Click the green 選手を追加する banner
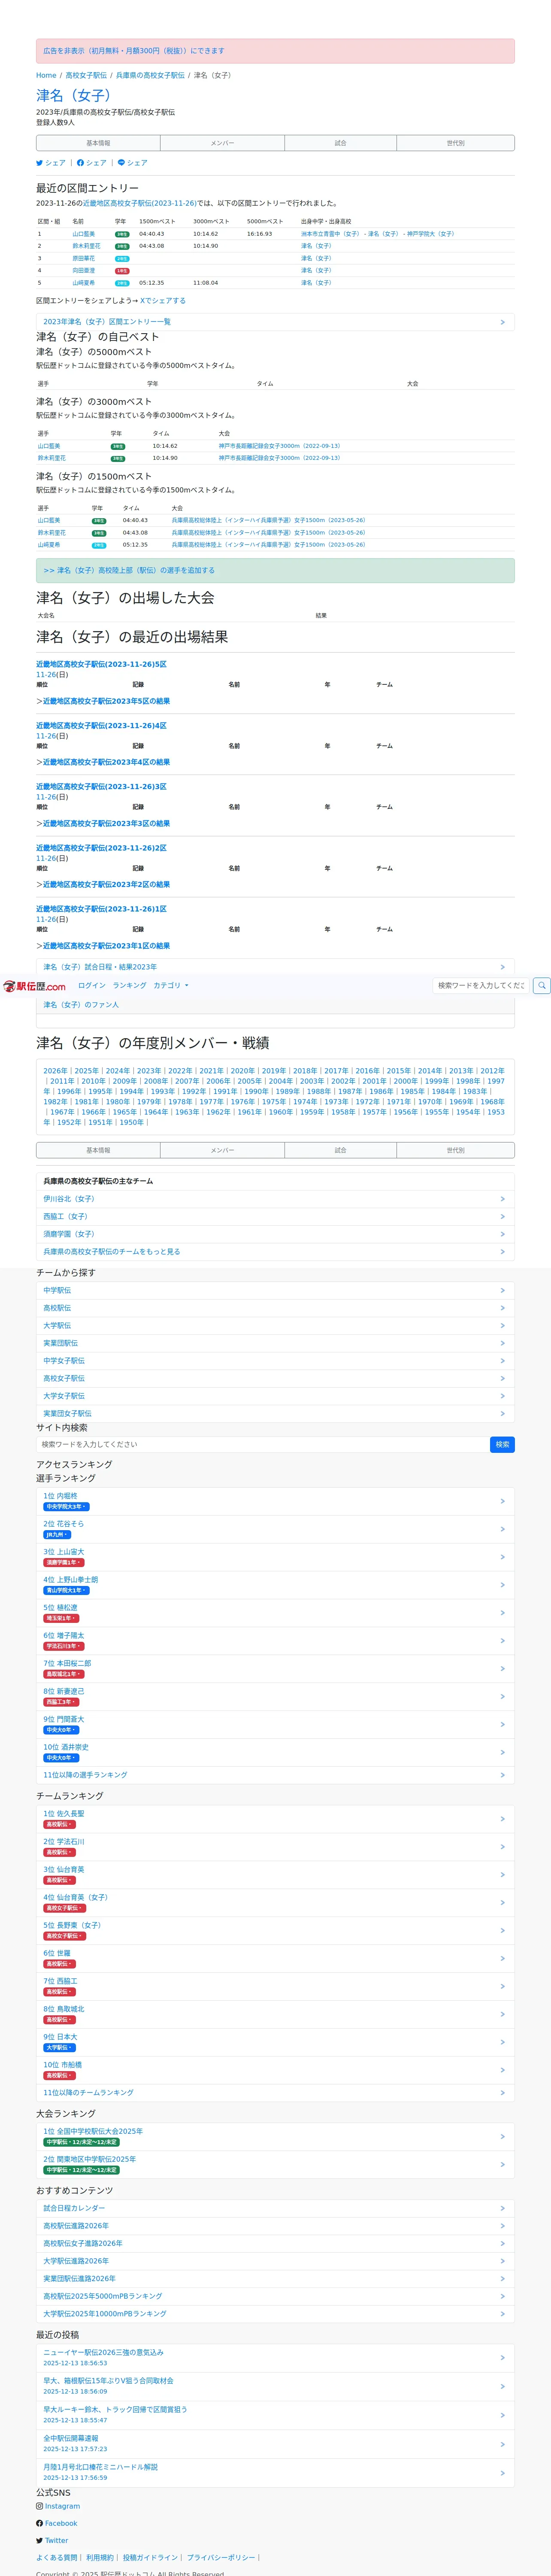This screenshot has width=551, height=2576. coord(275,570)
